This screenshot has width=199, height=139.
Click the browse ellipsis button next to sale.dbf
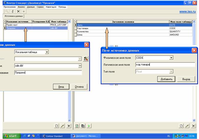click(80, 66)
